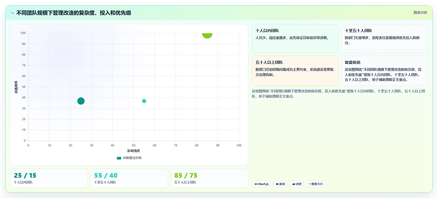Open the 五十人以上团队 info card
438x198 pixels.
coord(295,71)
